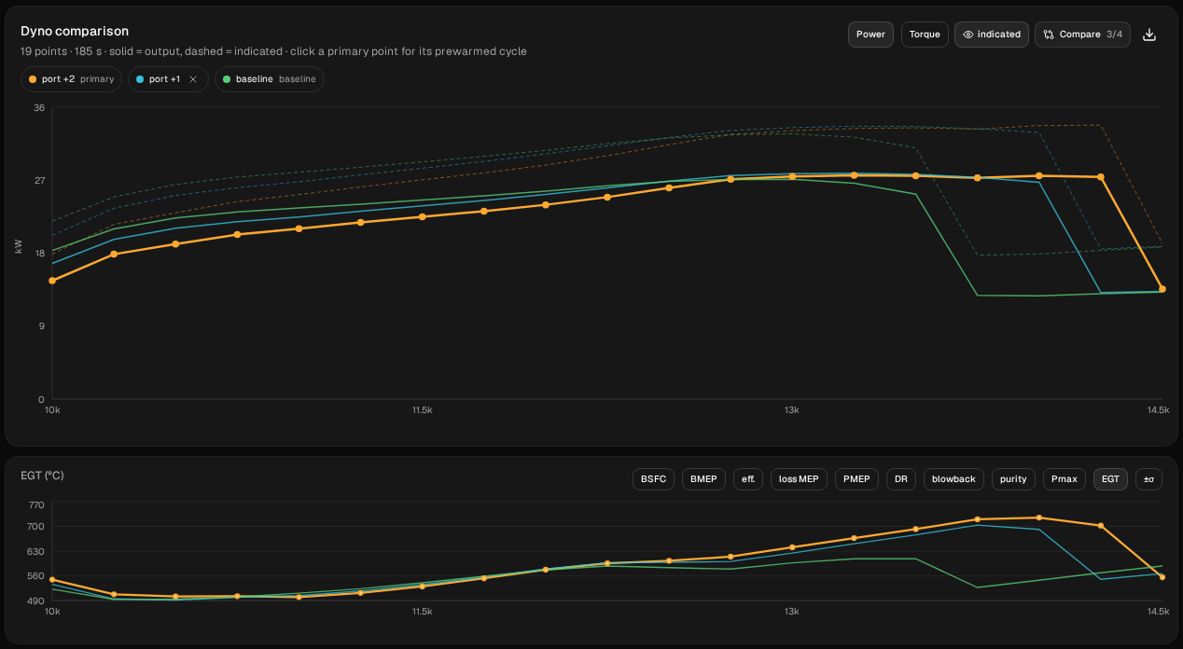Click the blue color dot of port +1
Viewport: 1183px width, 649px height.
[x=140, y=79]
